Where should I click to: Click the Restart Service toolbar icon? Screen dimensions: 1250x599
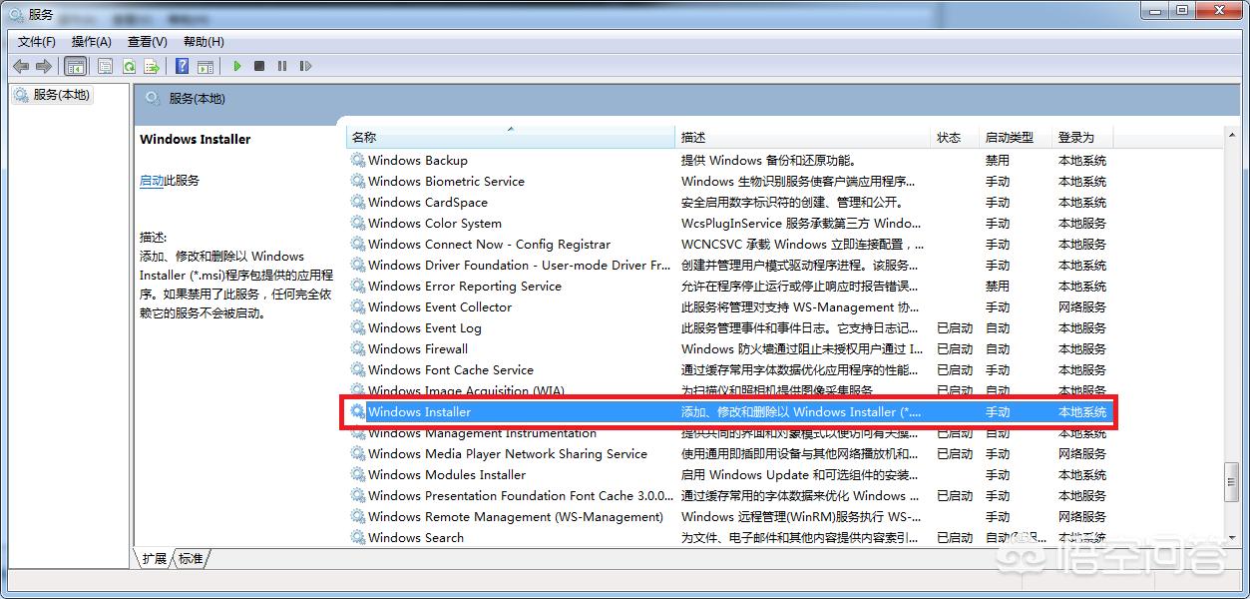(x=305, y=66)
